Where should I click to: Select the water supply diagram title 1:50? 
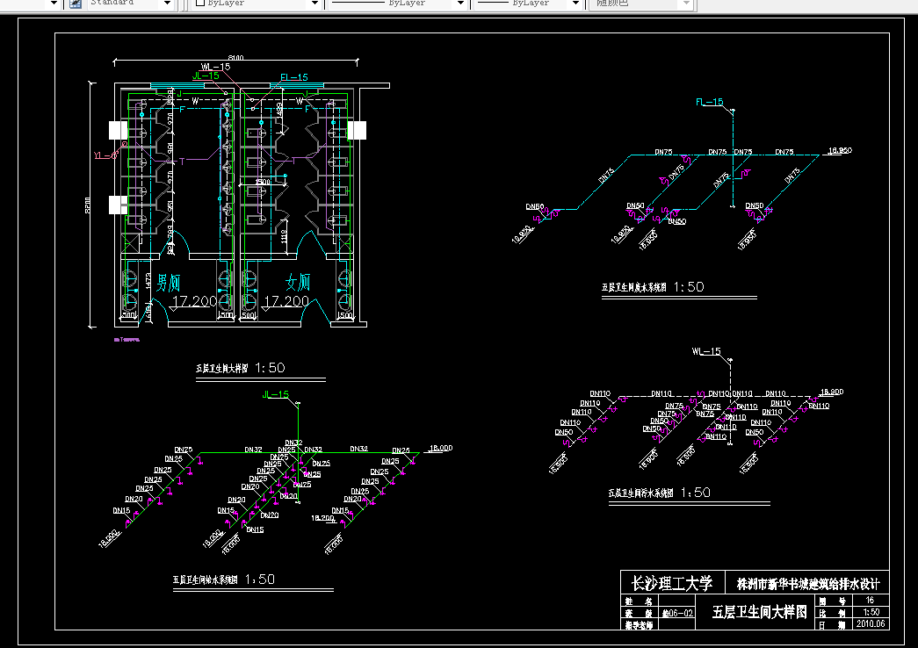(x=224, y=580)
